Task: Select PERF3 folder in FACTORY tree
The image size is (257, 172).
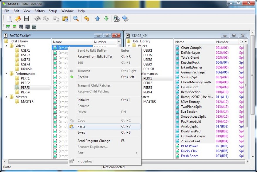Action: click(25, 87)
